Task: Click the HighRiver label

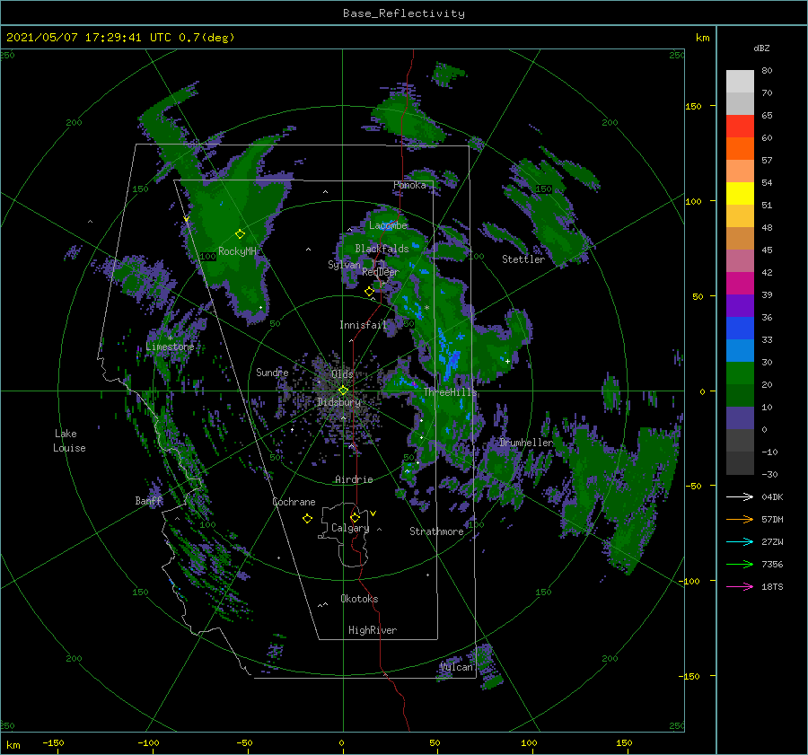Action: coord(373,630)
